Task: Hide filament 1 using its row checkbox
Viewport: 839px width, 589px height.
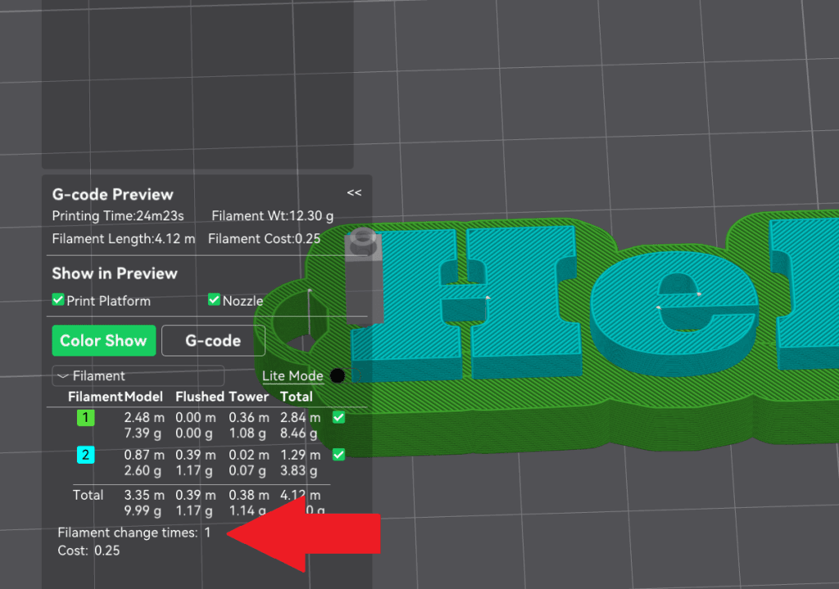Action: click(338, 418)
